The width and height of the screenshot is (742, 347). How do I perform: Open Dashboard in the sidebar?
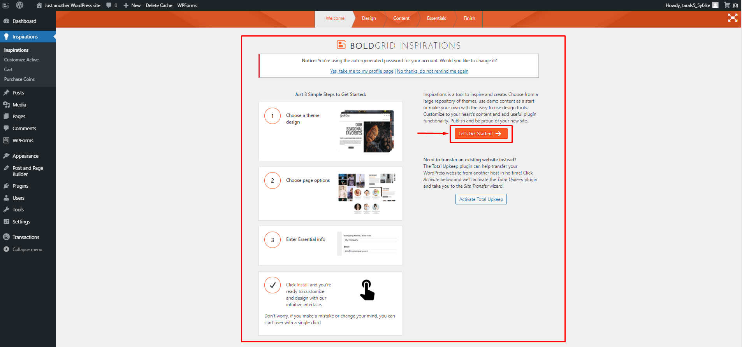pyautogui.click(x=28, y=21)
